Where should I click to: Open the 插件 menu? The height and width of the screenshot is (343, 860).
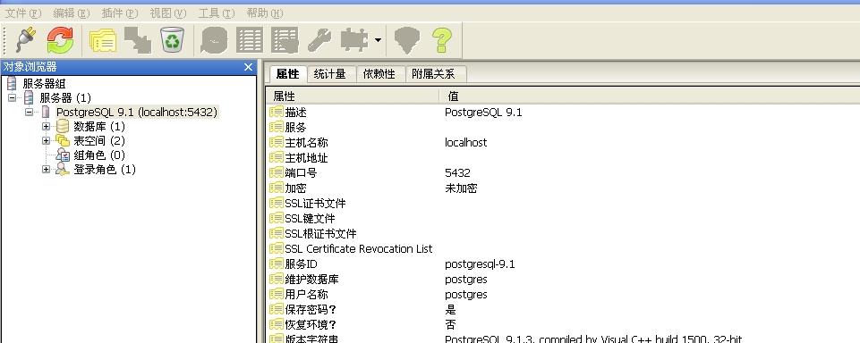(120, 13)
